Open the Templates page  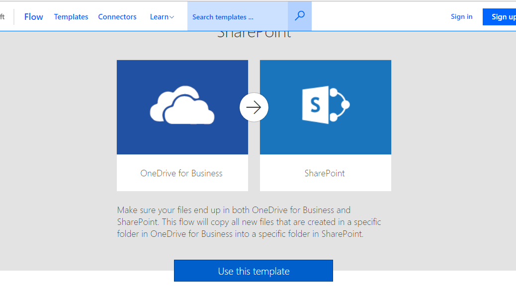pos(71,16)
